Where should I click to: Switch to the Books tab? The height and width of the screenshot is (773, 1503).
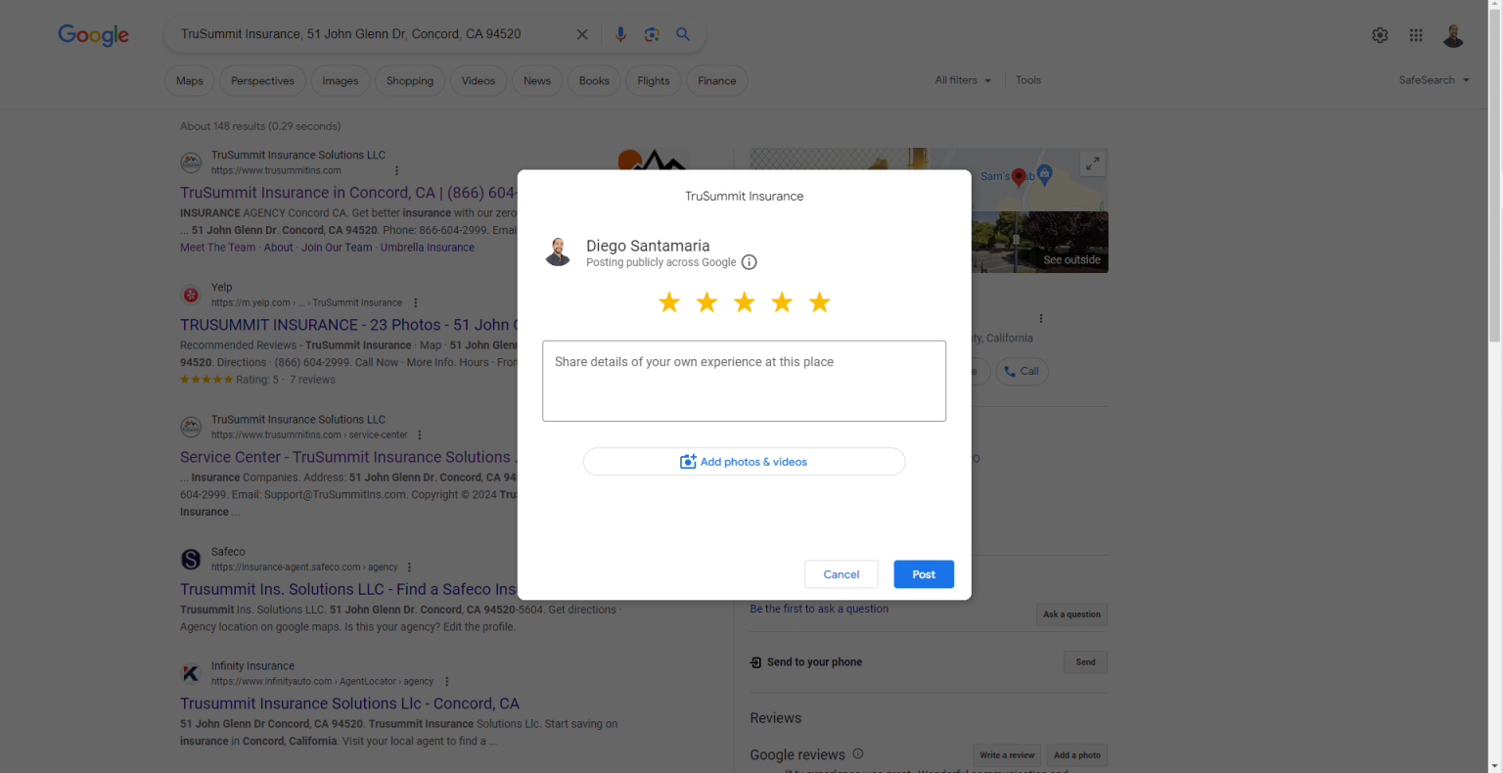click(594, 81)
